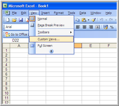Click the Copy icon in the toolbar
The width and height of the screenshot is (119, 106).
(77, 20)
